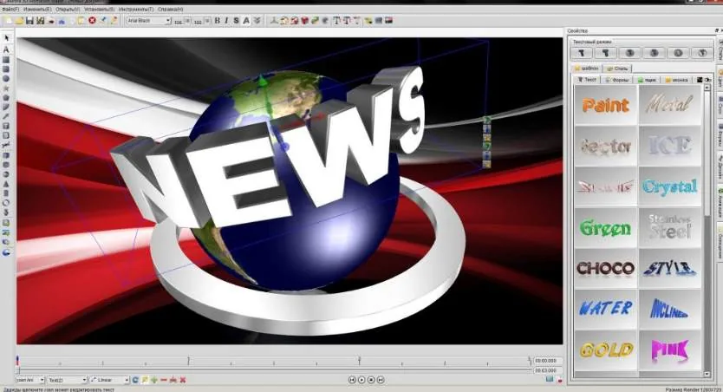
Task: Open the Файл menu
Action: 10,10
